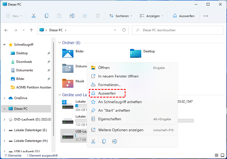Screen dimensions: 227x159
Task: Select the Desktop folder icon in Ordner
Action: click(135, 53)
